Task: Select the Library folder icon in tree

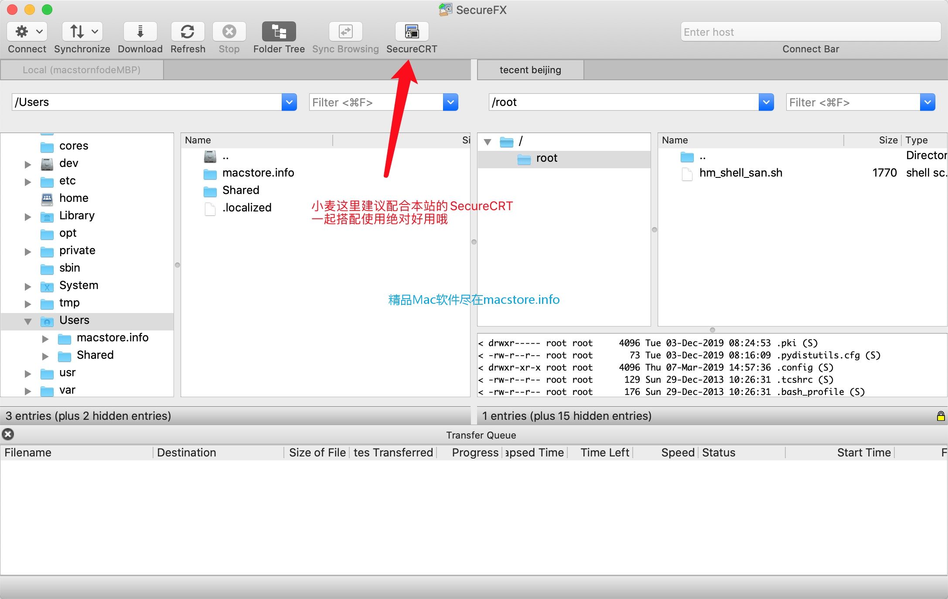Action: tap(47, 216)
